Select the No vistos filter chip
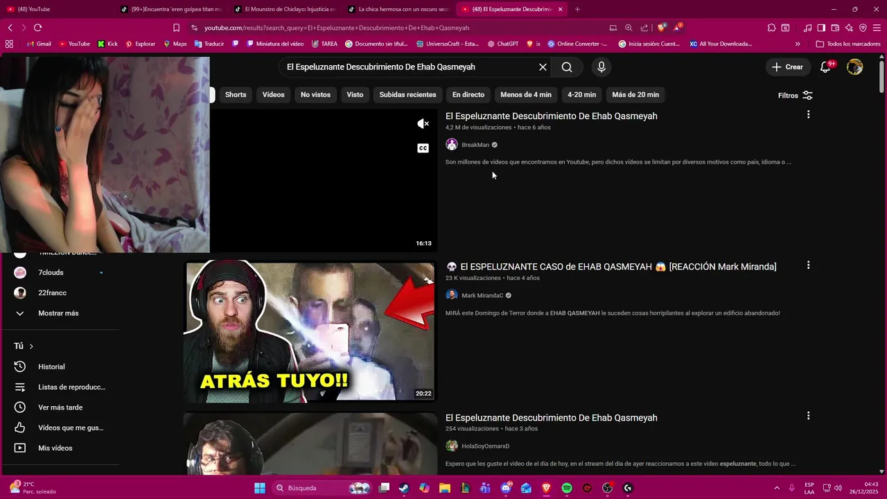This screenshot has height=499, width=887. (x=315, y=94)
